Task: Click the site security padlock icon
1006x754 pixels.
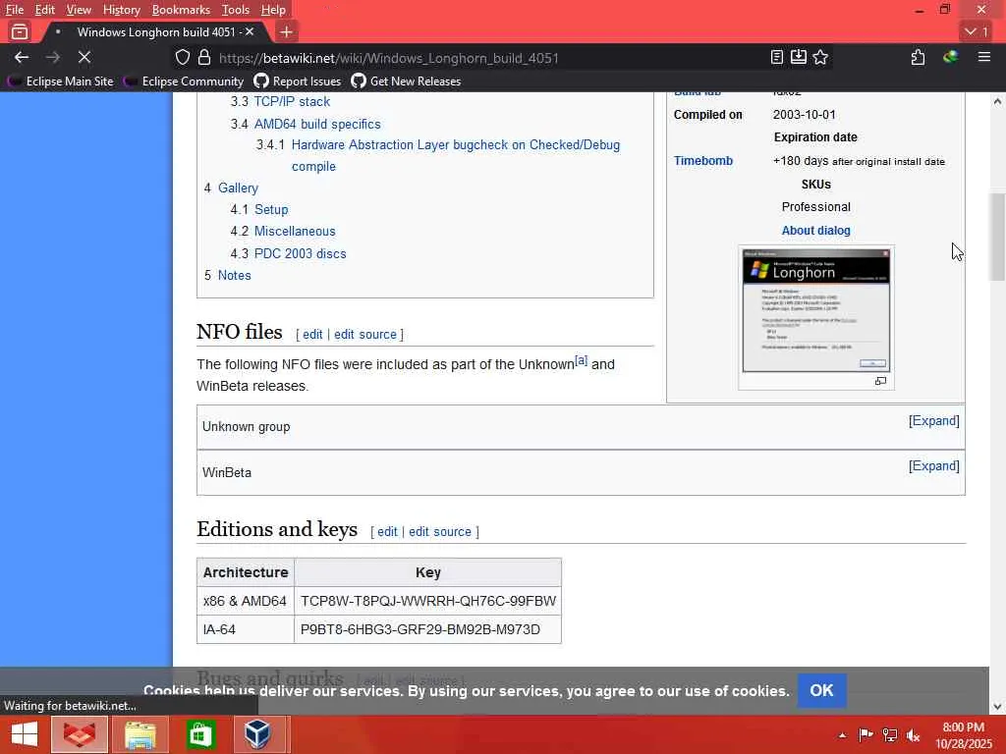Action: [x=204, y=58]
